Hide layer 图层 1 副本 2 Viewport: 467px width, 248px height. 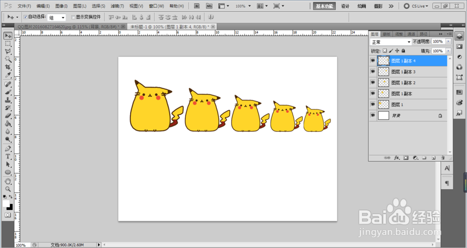point(373,83)
